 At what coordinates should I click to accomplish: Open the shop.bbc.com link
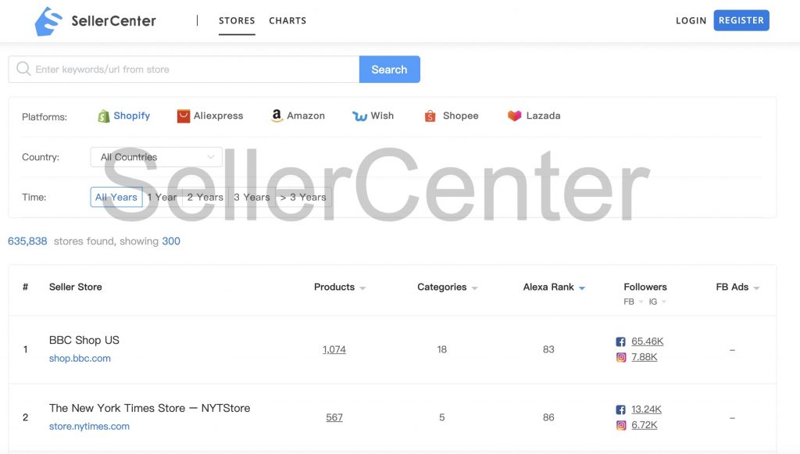point(80,358)
